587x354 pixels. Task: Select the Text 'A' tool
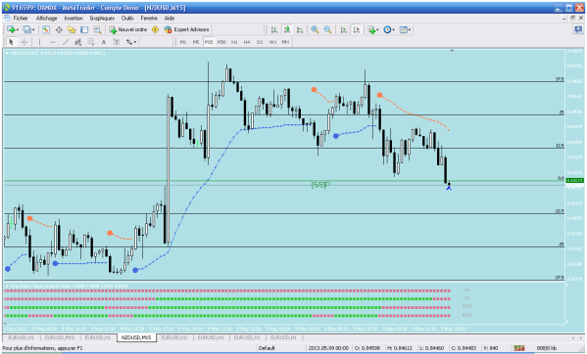(x=104, y=42)
